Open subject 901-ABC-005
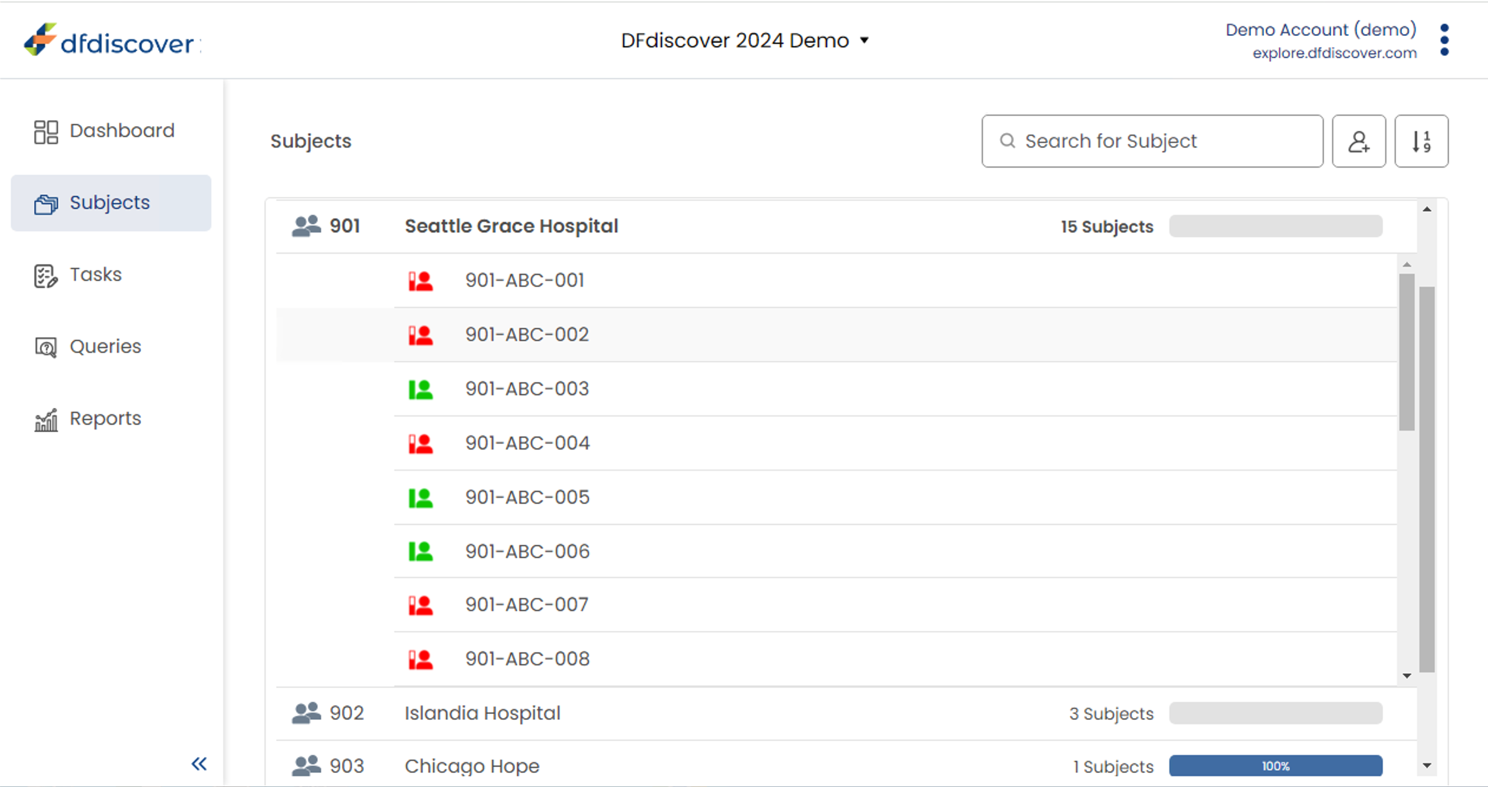Viewport: 1488px width, 787px height. 895,497
